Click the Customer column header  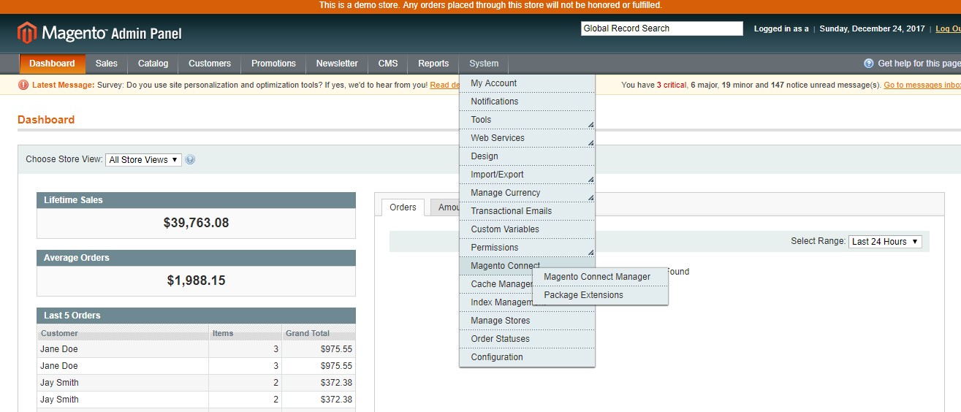[x=123, y=333]
